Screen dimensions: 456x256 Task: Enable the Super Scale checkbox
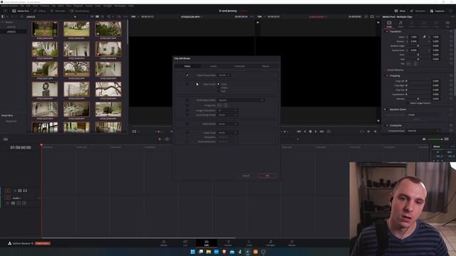point(187,133)
